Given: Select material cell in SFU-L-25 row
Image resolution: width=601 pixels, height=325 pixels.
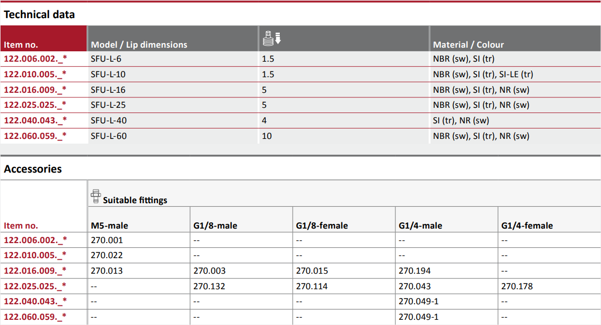Looking at the screenshot, I should tap(481, 105).
